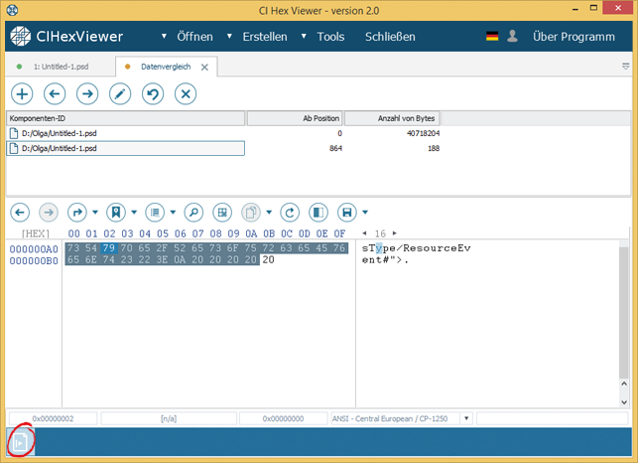Click the bookmark icon
This screenshot has height=463, width=638.
[x=116, y=213]
